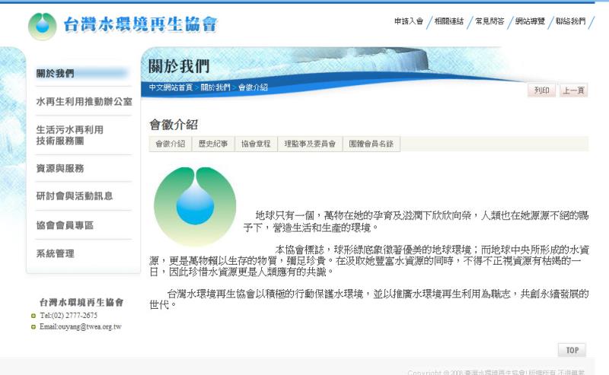Click the green bullet icon beside Tel
Screen dimensions: 609x375
33,316
